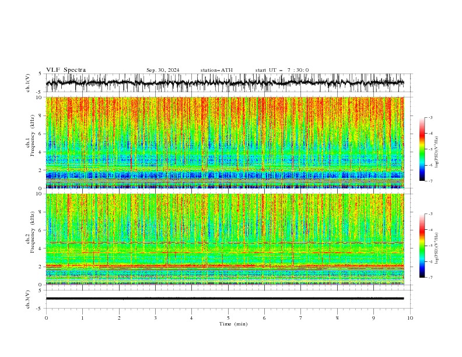462x357 pixels.
Task: Click the time axis tick '3'
Action: [155, 318]
